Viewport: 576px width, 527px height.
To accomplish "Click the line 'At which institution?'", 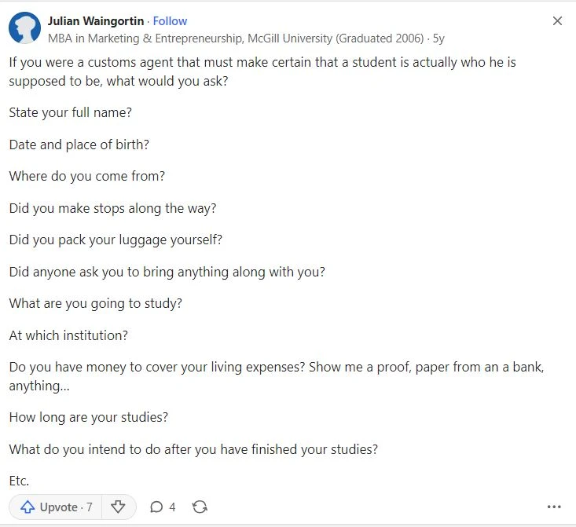I will click(68, 335).
